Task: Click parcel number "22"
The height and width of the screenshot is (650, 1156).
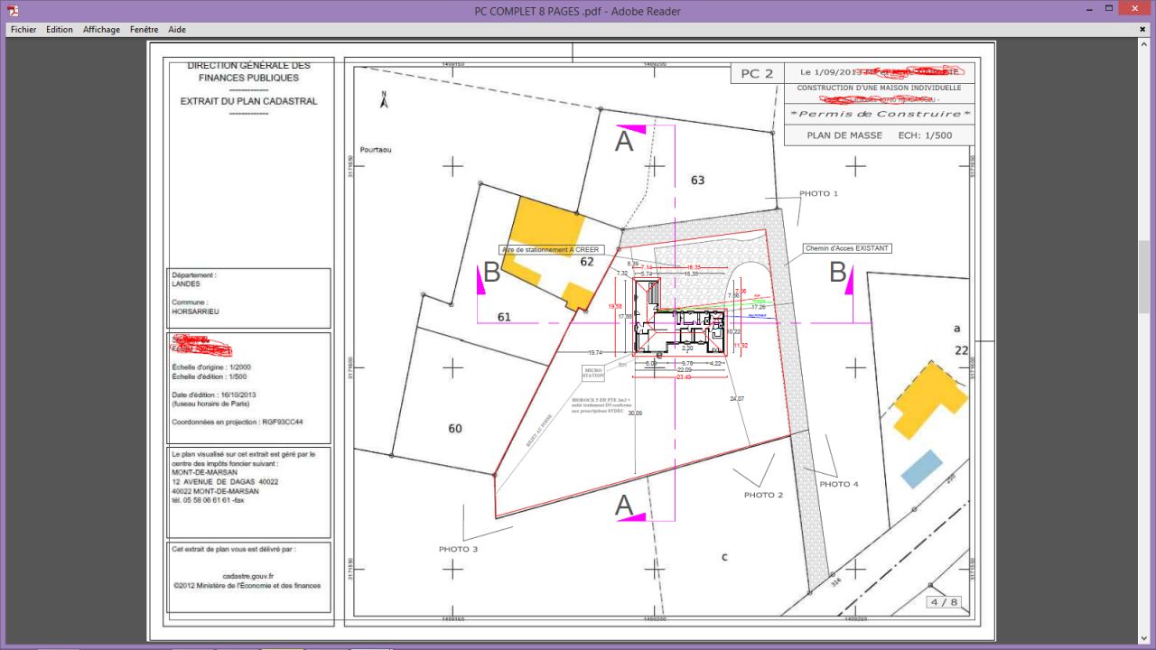Action: pyautogui.click(x=963, y=349)
